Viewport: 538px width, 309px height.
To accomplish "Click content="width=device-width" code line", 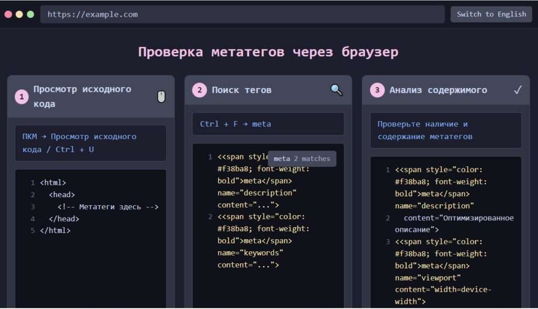I will (443, 296).
